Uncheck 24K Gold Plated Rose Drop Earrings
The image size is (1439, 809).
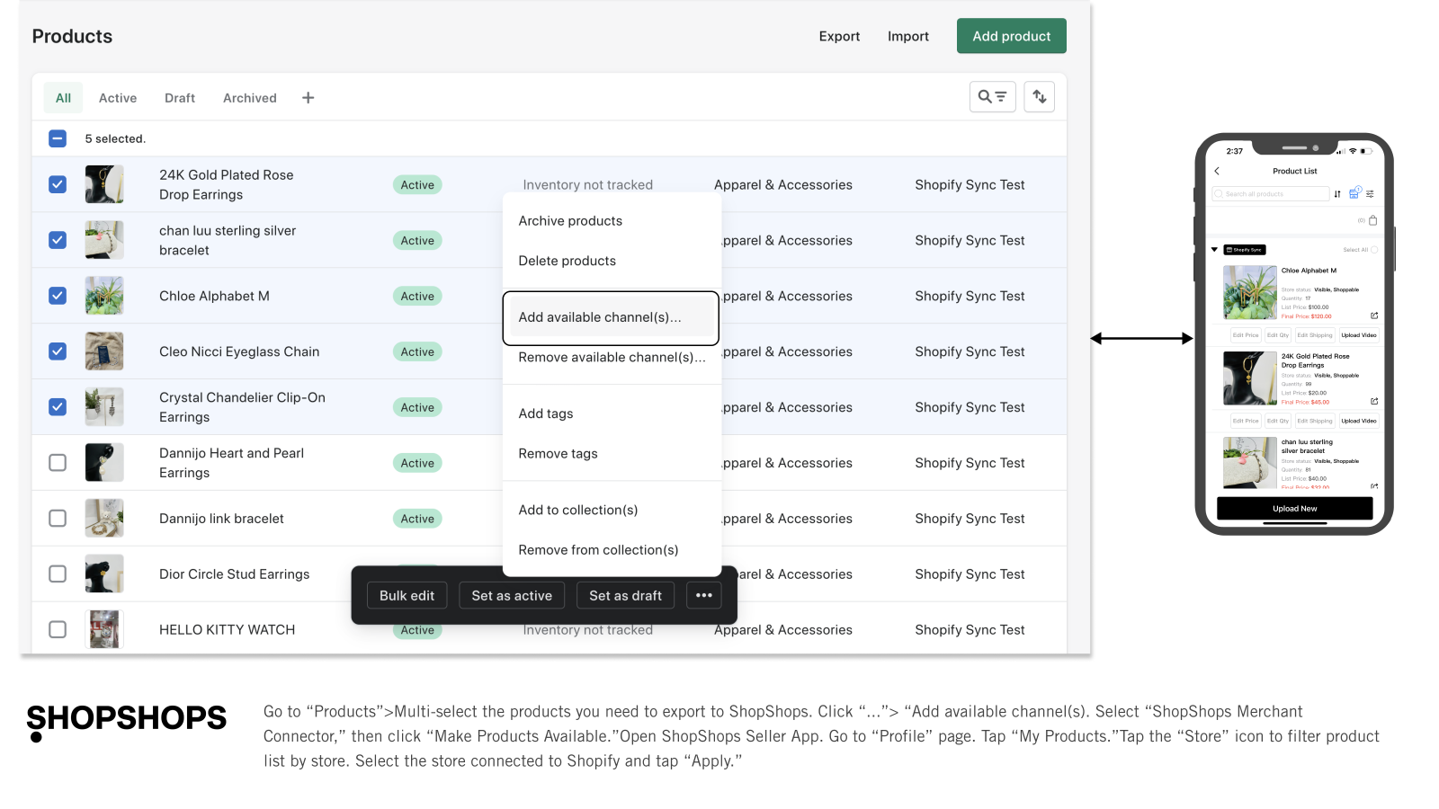click(x=58, y=184)
